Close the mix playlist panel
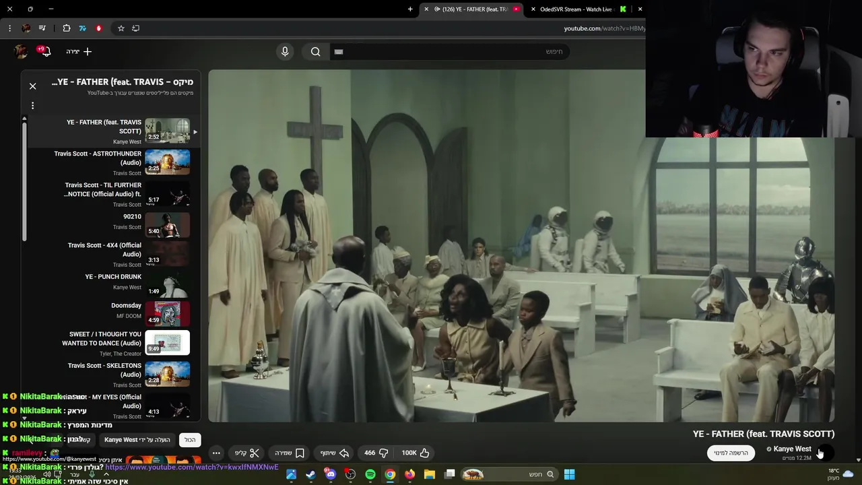 click(32, 86)
